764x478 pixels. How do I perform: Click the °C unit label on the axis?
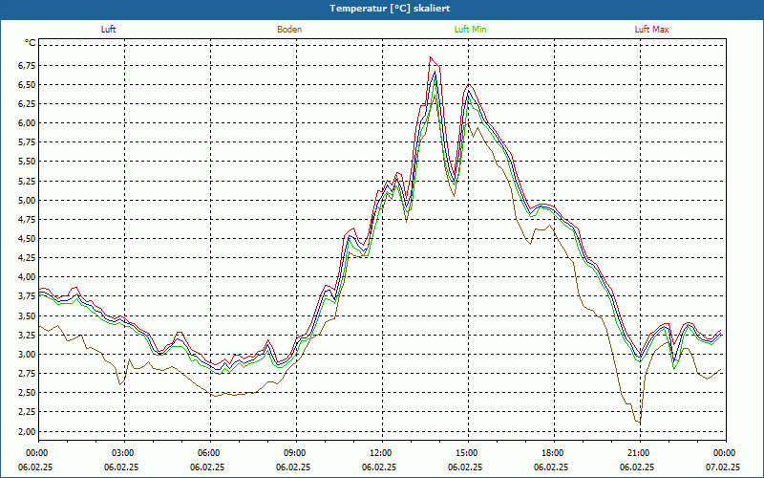[x=31, y=43]
